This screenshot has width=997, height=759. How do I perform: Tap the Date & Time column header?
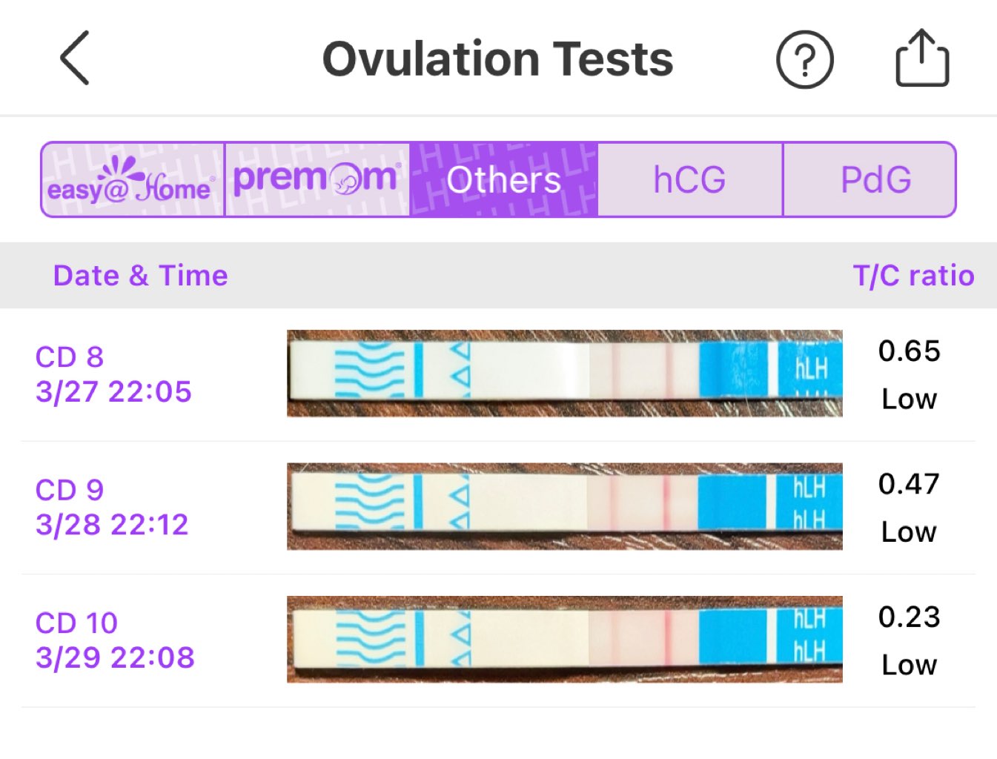tap(140, 275)
